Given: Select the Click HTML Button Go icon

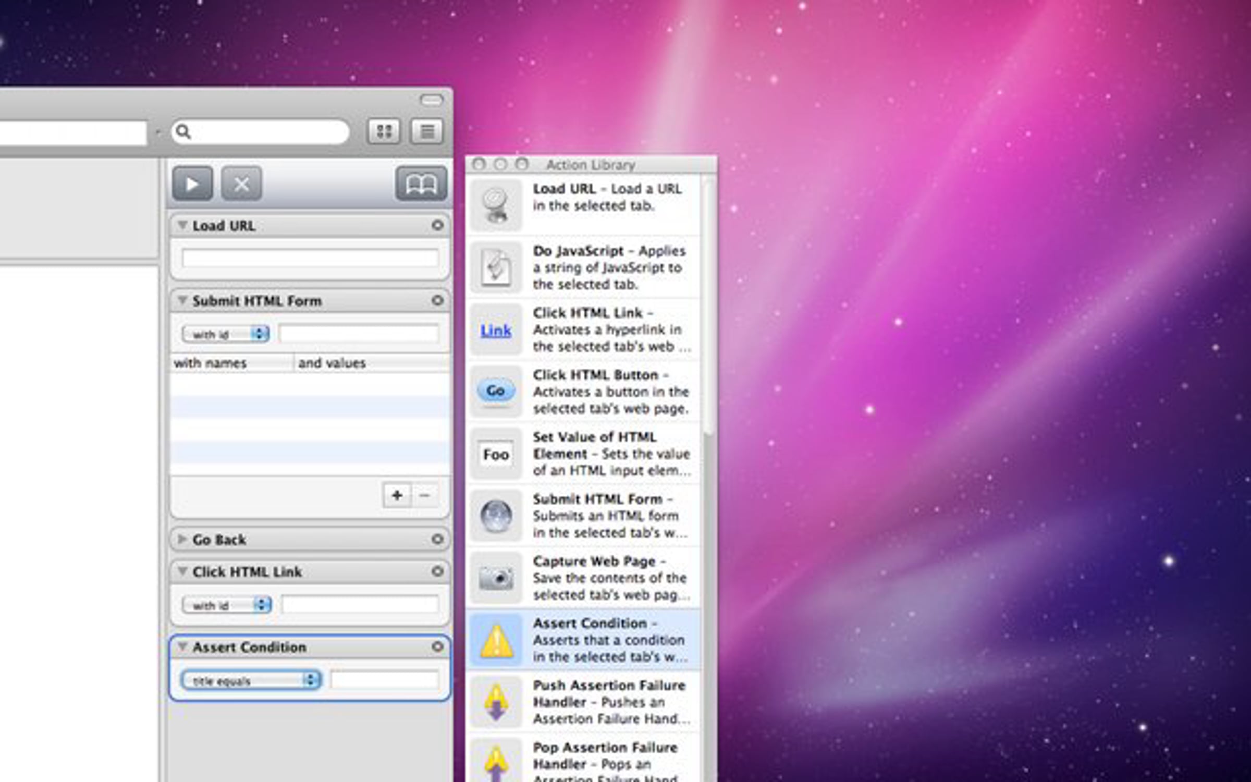Looking at the screenshot, I should [496, 392].
